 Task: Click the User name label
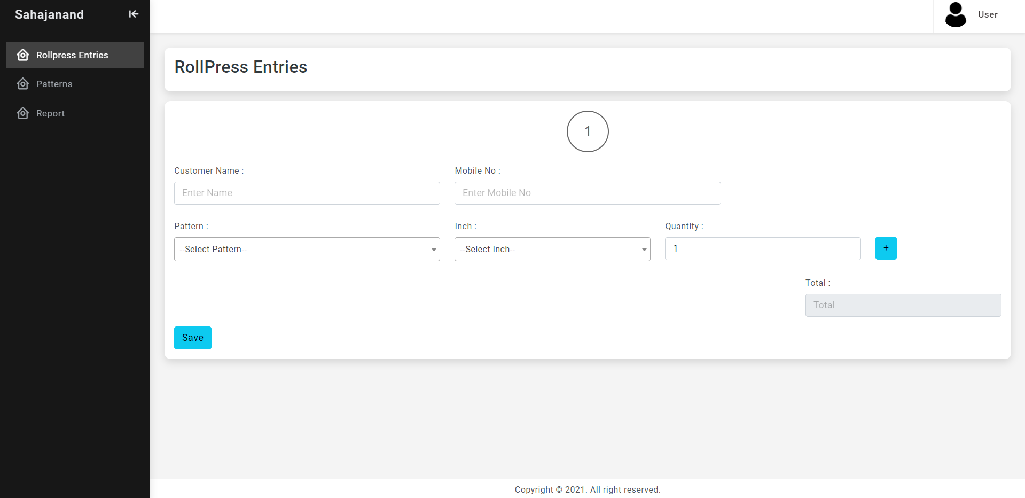click(988, 14)
